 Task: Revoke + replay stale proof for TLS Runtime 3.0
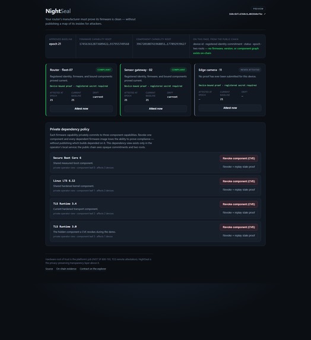coord(239,236)
